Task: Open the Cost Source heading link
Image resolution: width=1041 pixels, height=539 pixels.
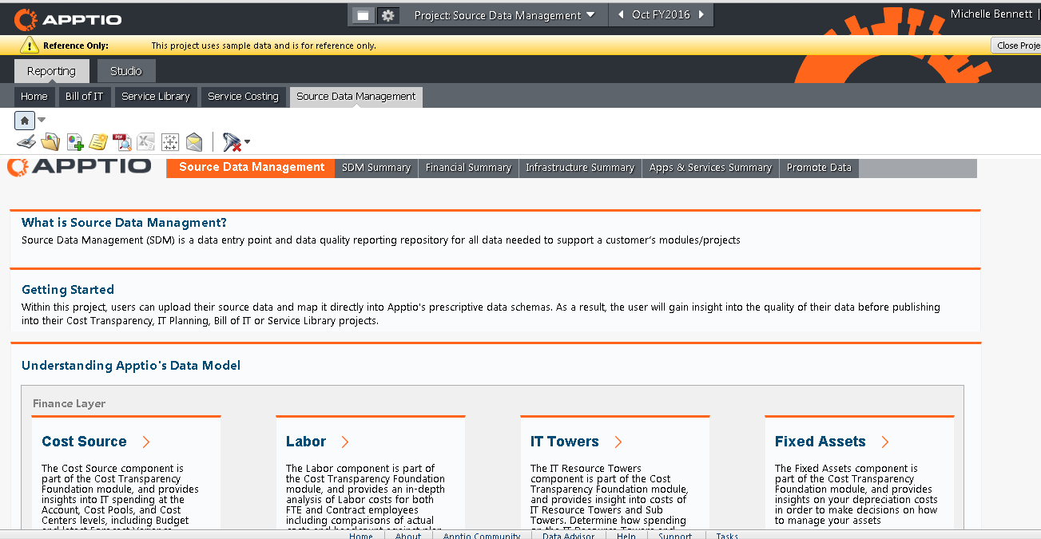Action: (84, 442)
